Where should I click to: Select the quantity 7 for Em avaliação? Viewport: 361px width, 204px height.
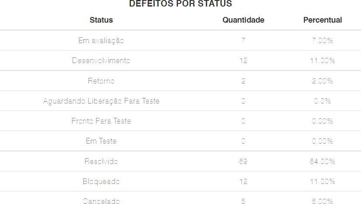click(x=243, y=40)
